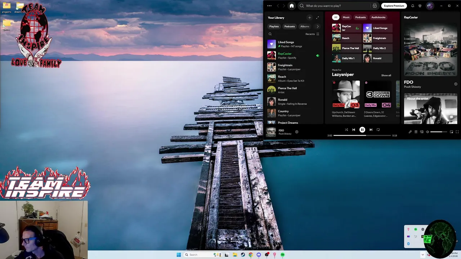Open Daily Mix 03 card
The height and width of the screenshot is (259, 461).
coord(346,99)
